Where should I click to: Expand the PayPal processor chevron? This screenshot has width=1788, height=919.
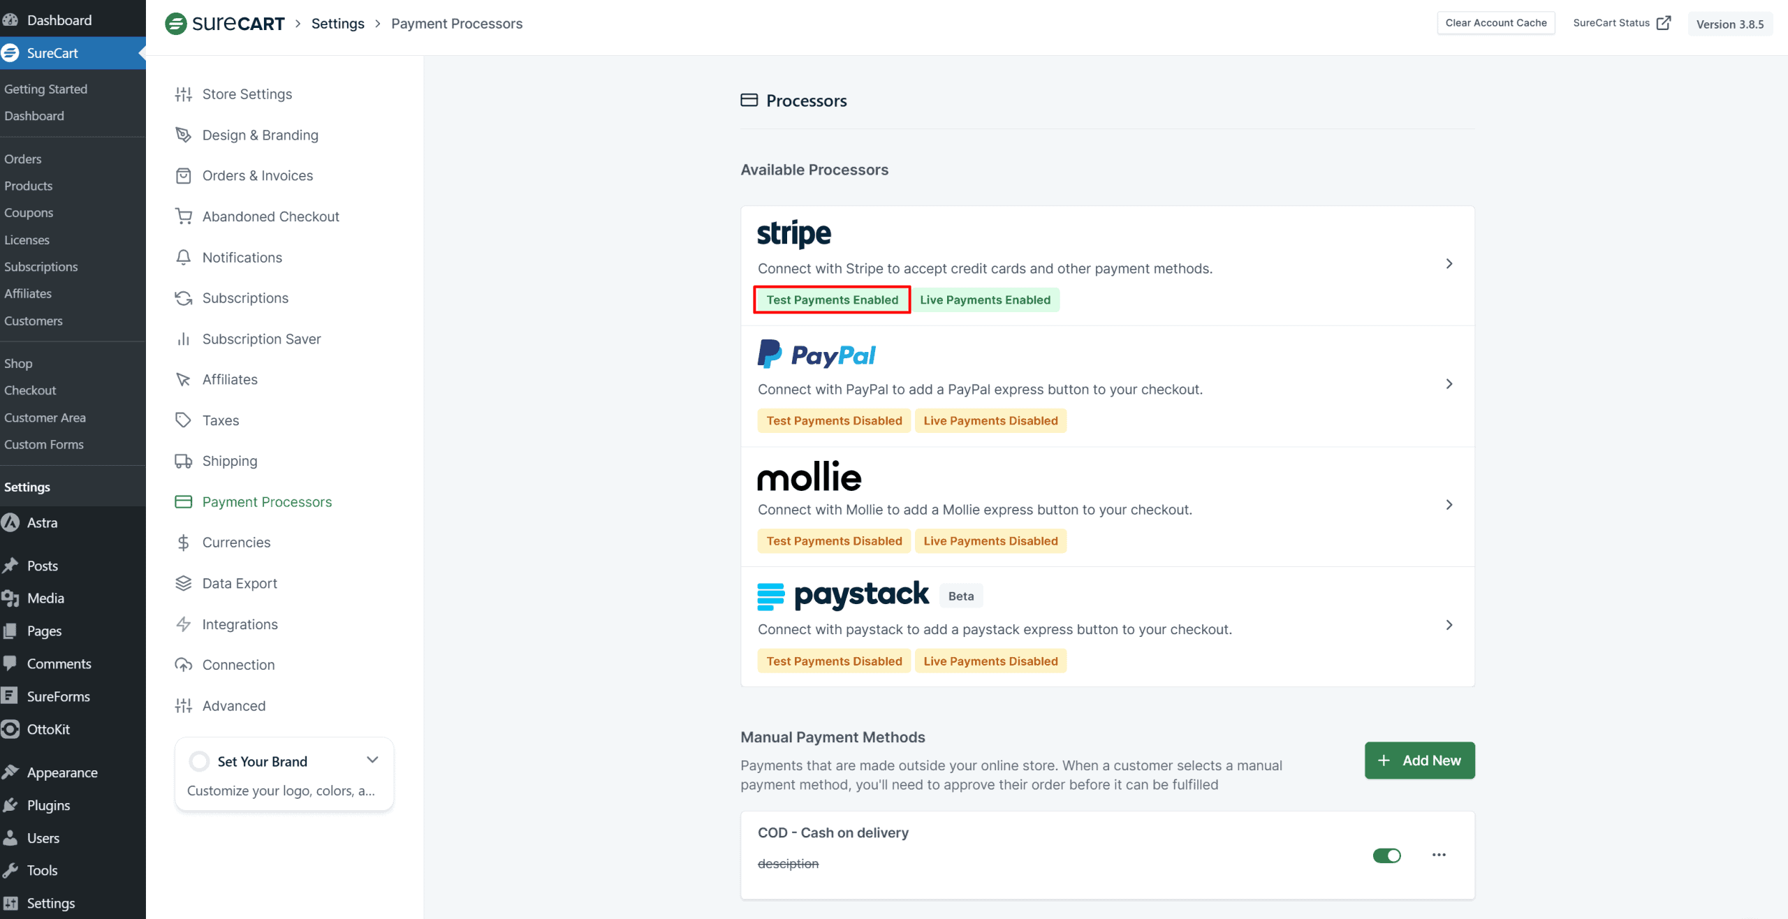point(1449,384)
